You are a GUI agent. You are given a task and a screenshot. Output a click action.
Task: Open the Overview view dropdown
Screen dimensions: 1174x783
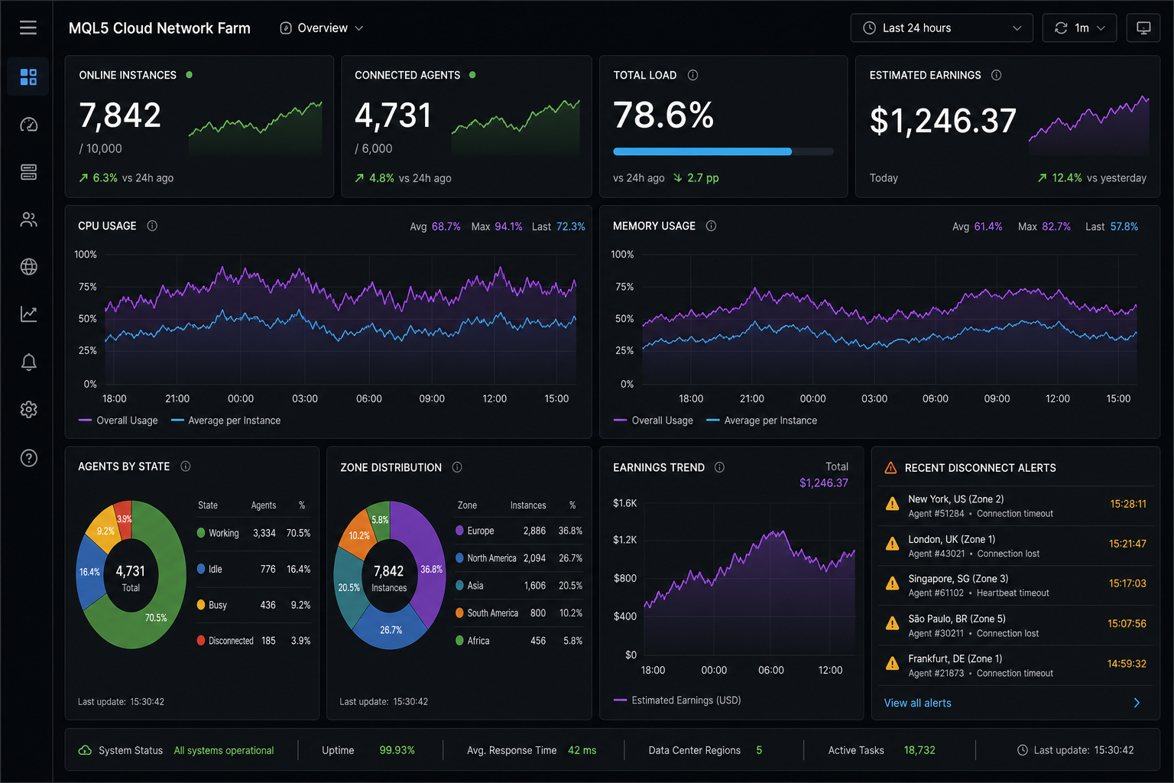322,28
